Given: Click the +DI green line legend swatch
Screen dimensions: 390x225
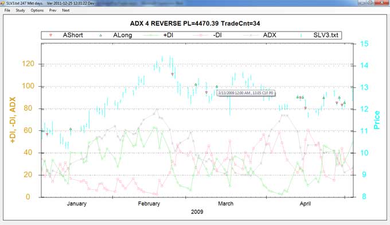Looking at the screenshot, I should click(151, 36).
